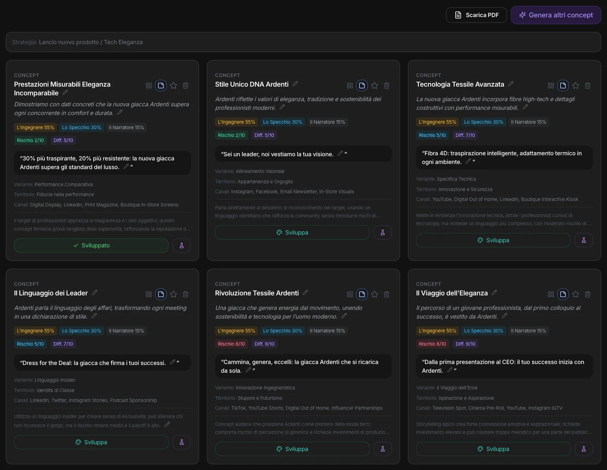This screenshot has height=470, width=607.
Task: Click Sviluppato on Prestazioni Misurabili card
Action: click(91, 245)
